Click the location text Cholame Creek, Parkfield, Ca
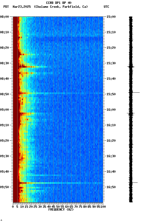This screenshot has width=142, height=223. coord(61,7)
